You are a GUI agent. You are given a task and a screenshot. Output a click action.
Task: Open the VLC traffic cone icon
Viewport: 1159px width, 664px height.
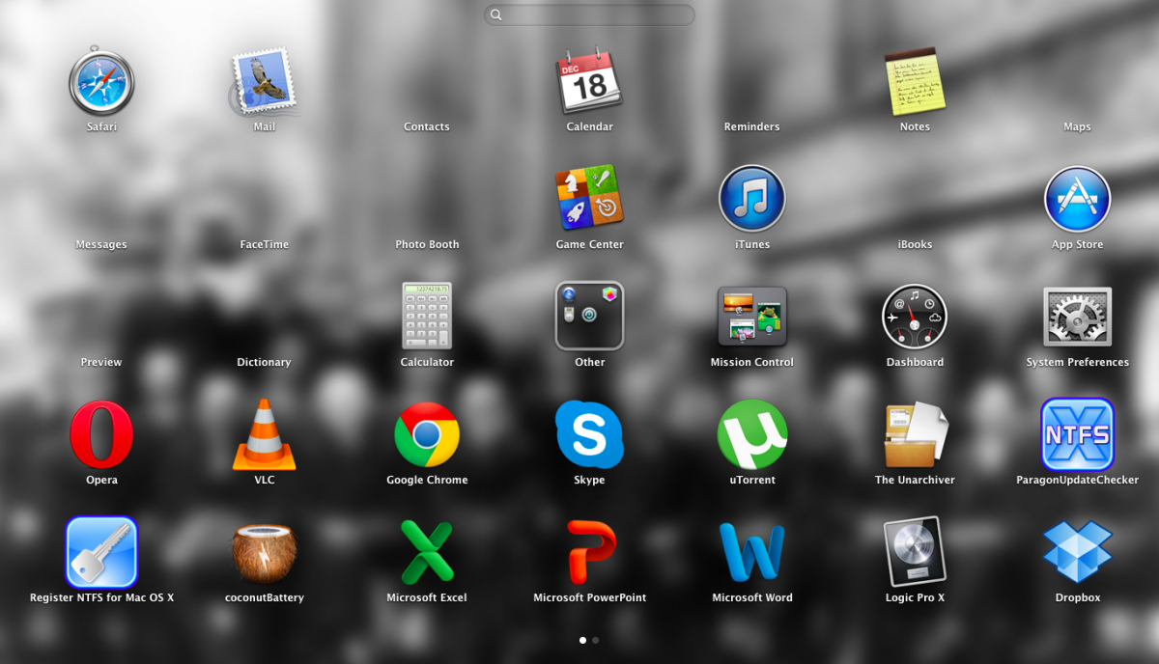click(x=264, y=434)
